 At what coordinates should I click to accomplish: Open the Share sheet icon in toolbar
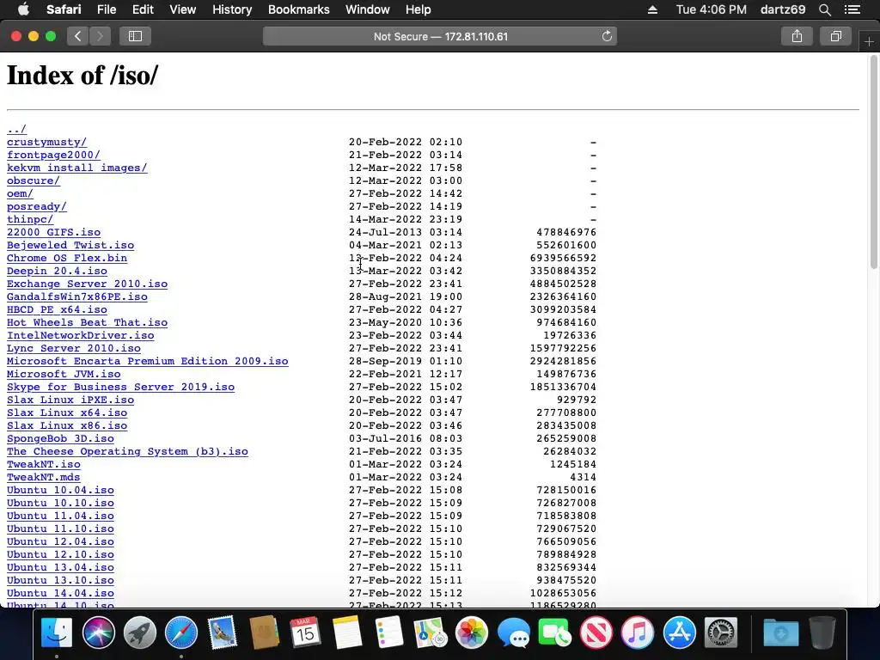[x=797, y=36]
